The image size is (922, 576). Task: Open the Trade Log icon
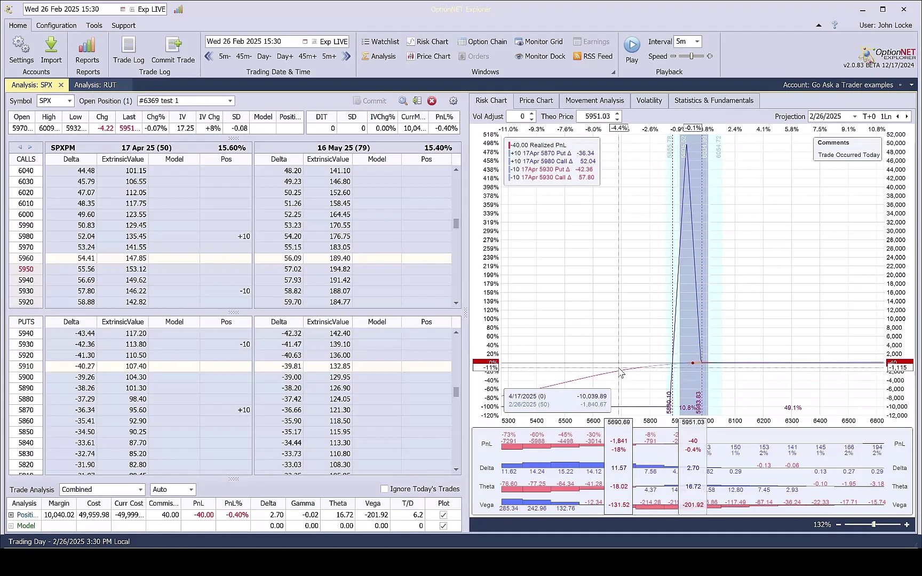[129, 50]
